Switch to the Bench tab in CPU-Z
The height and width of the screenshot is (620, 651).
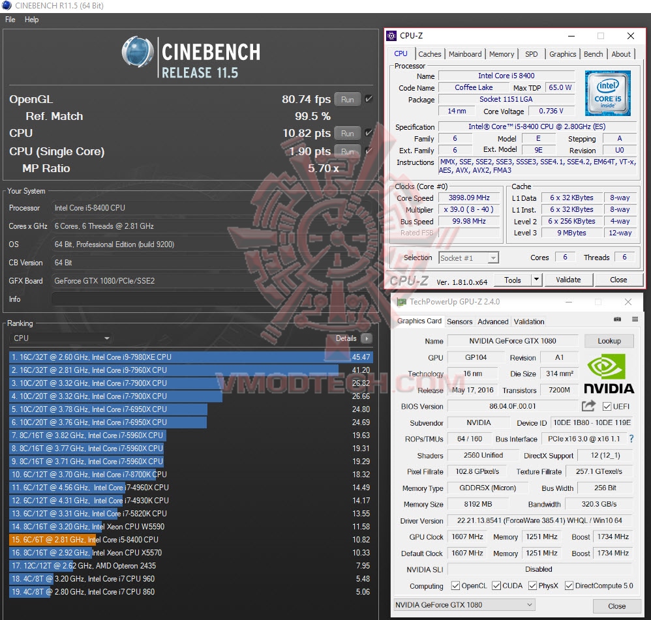(x=593, y=54)
